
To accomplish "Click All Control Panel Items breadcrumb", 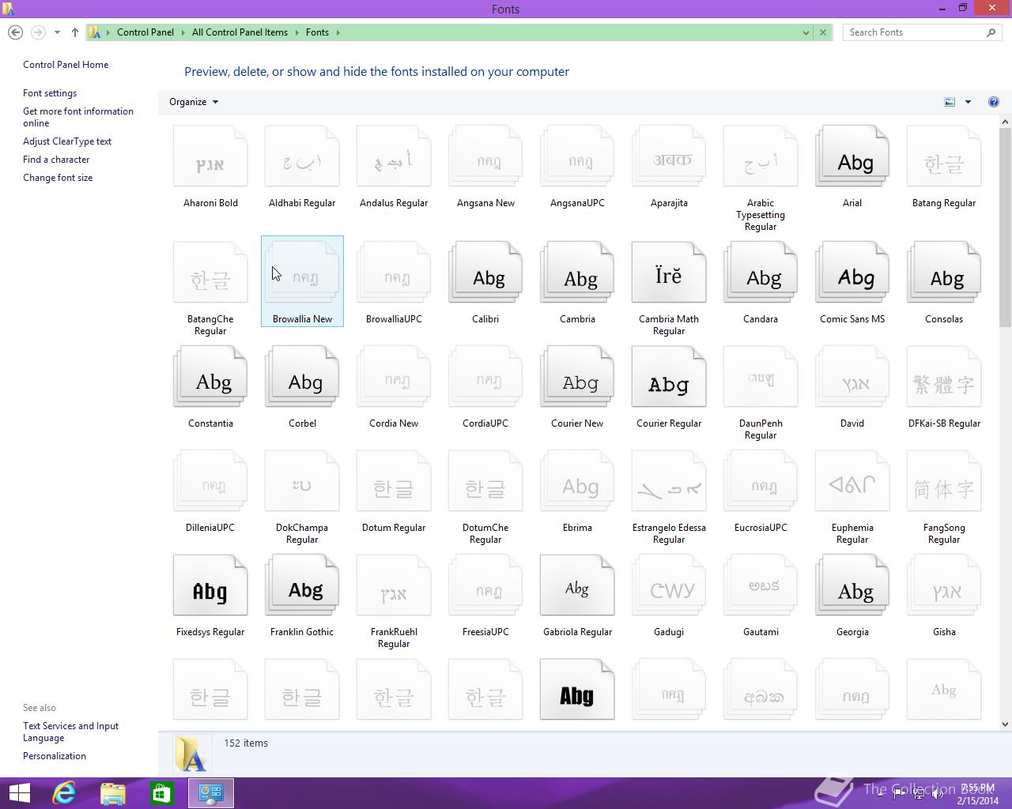I will [240, 32].
